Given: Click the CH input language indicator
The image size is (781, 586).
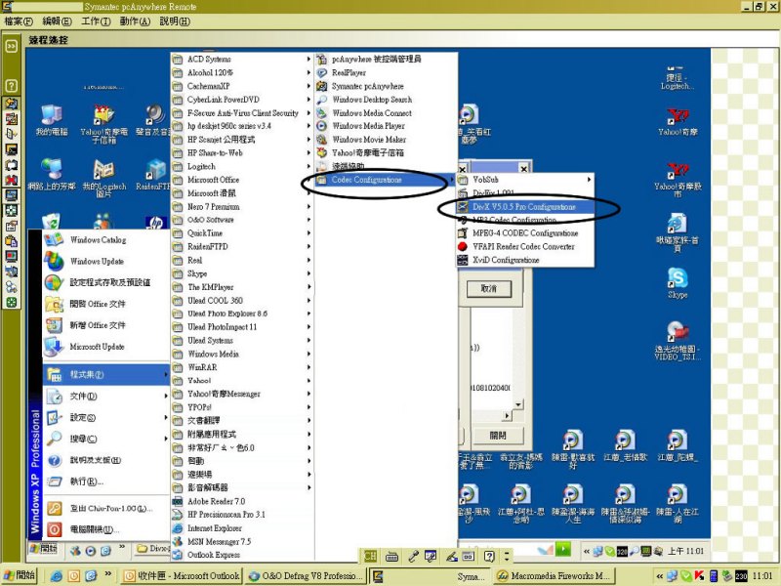Looking at the screenshot, I should (370, 556).
